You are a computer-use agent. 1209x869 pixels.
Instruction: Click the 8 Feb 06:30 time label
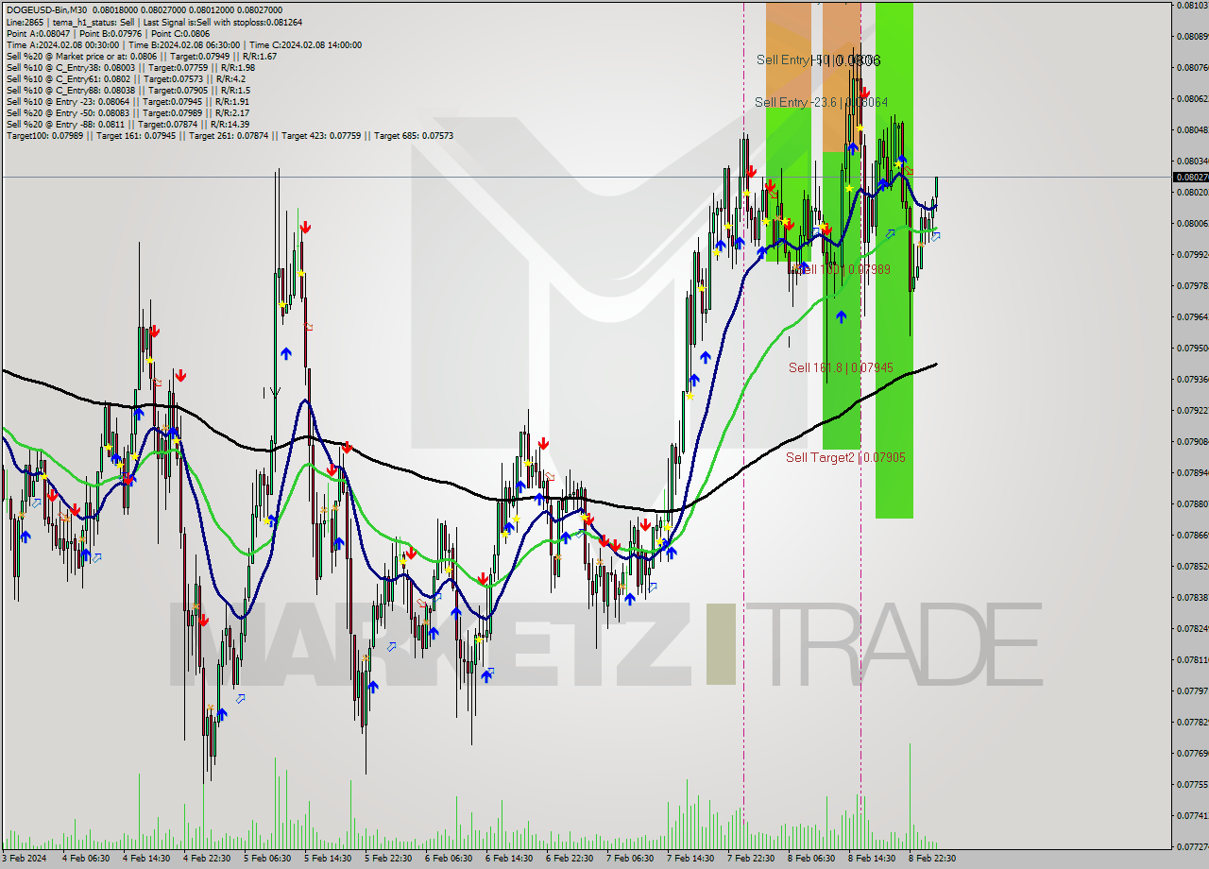pyautogui.click(x=810, y=859)
